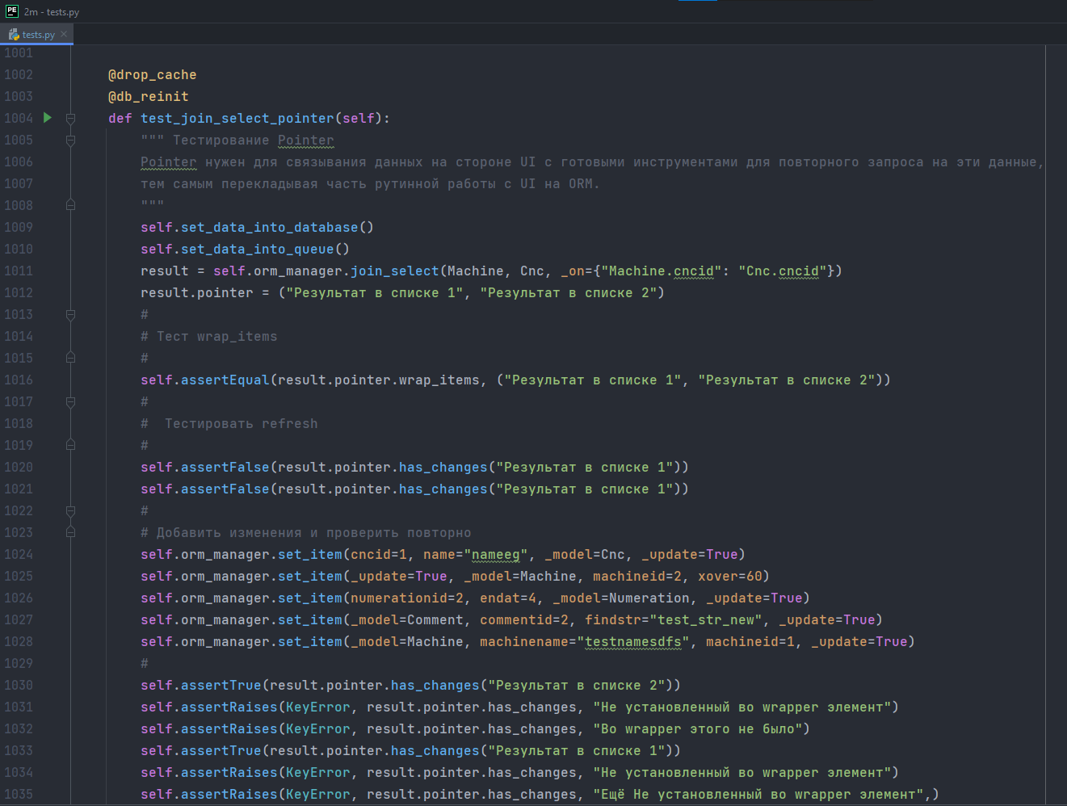
Task: Click join_select method on line 1011
Action: pyautogui.click(x=395, y=271)
